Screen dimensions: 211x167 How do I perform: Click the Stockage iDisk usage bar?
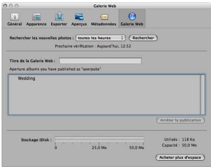(x=99, y=139)
